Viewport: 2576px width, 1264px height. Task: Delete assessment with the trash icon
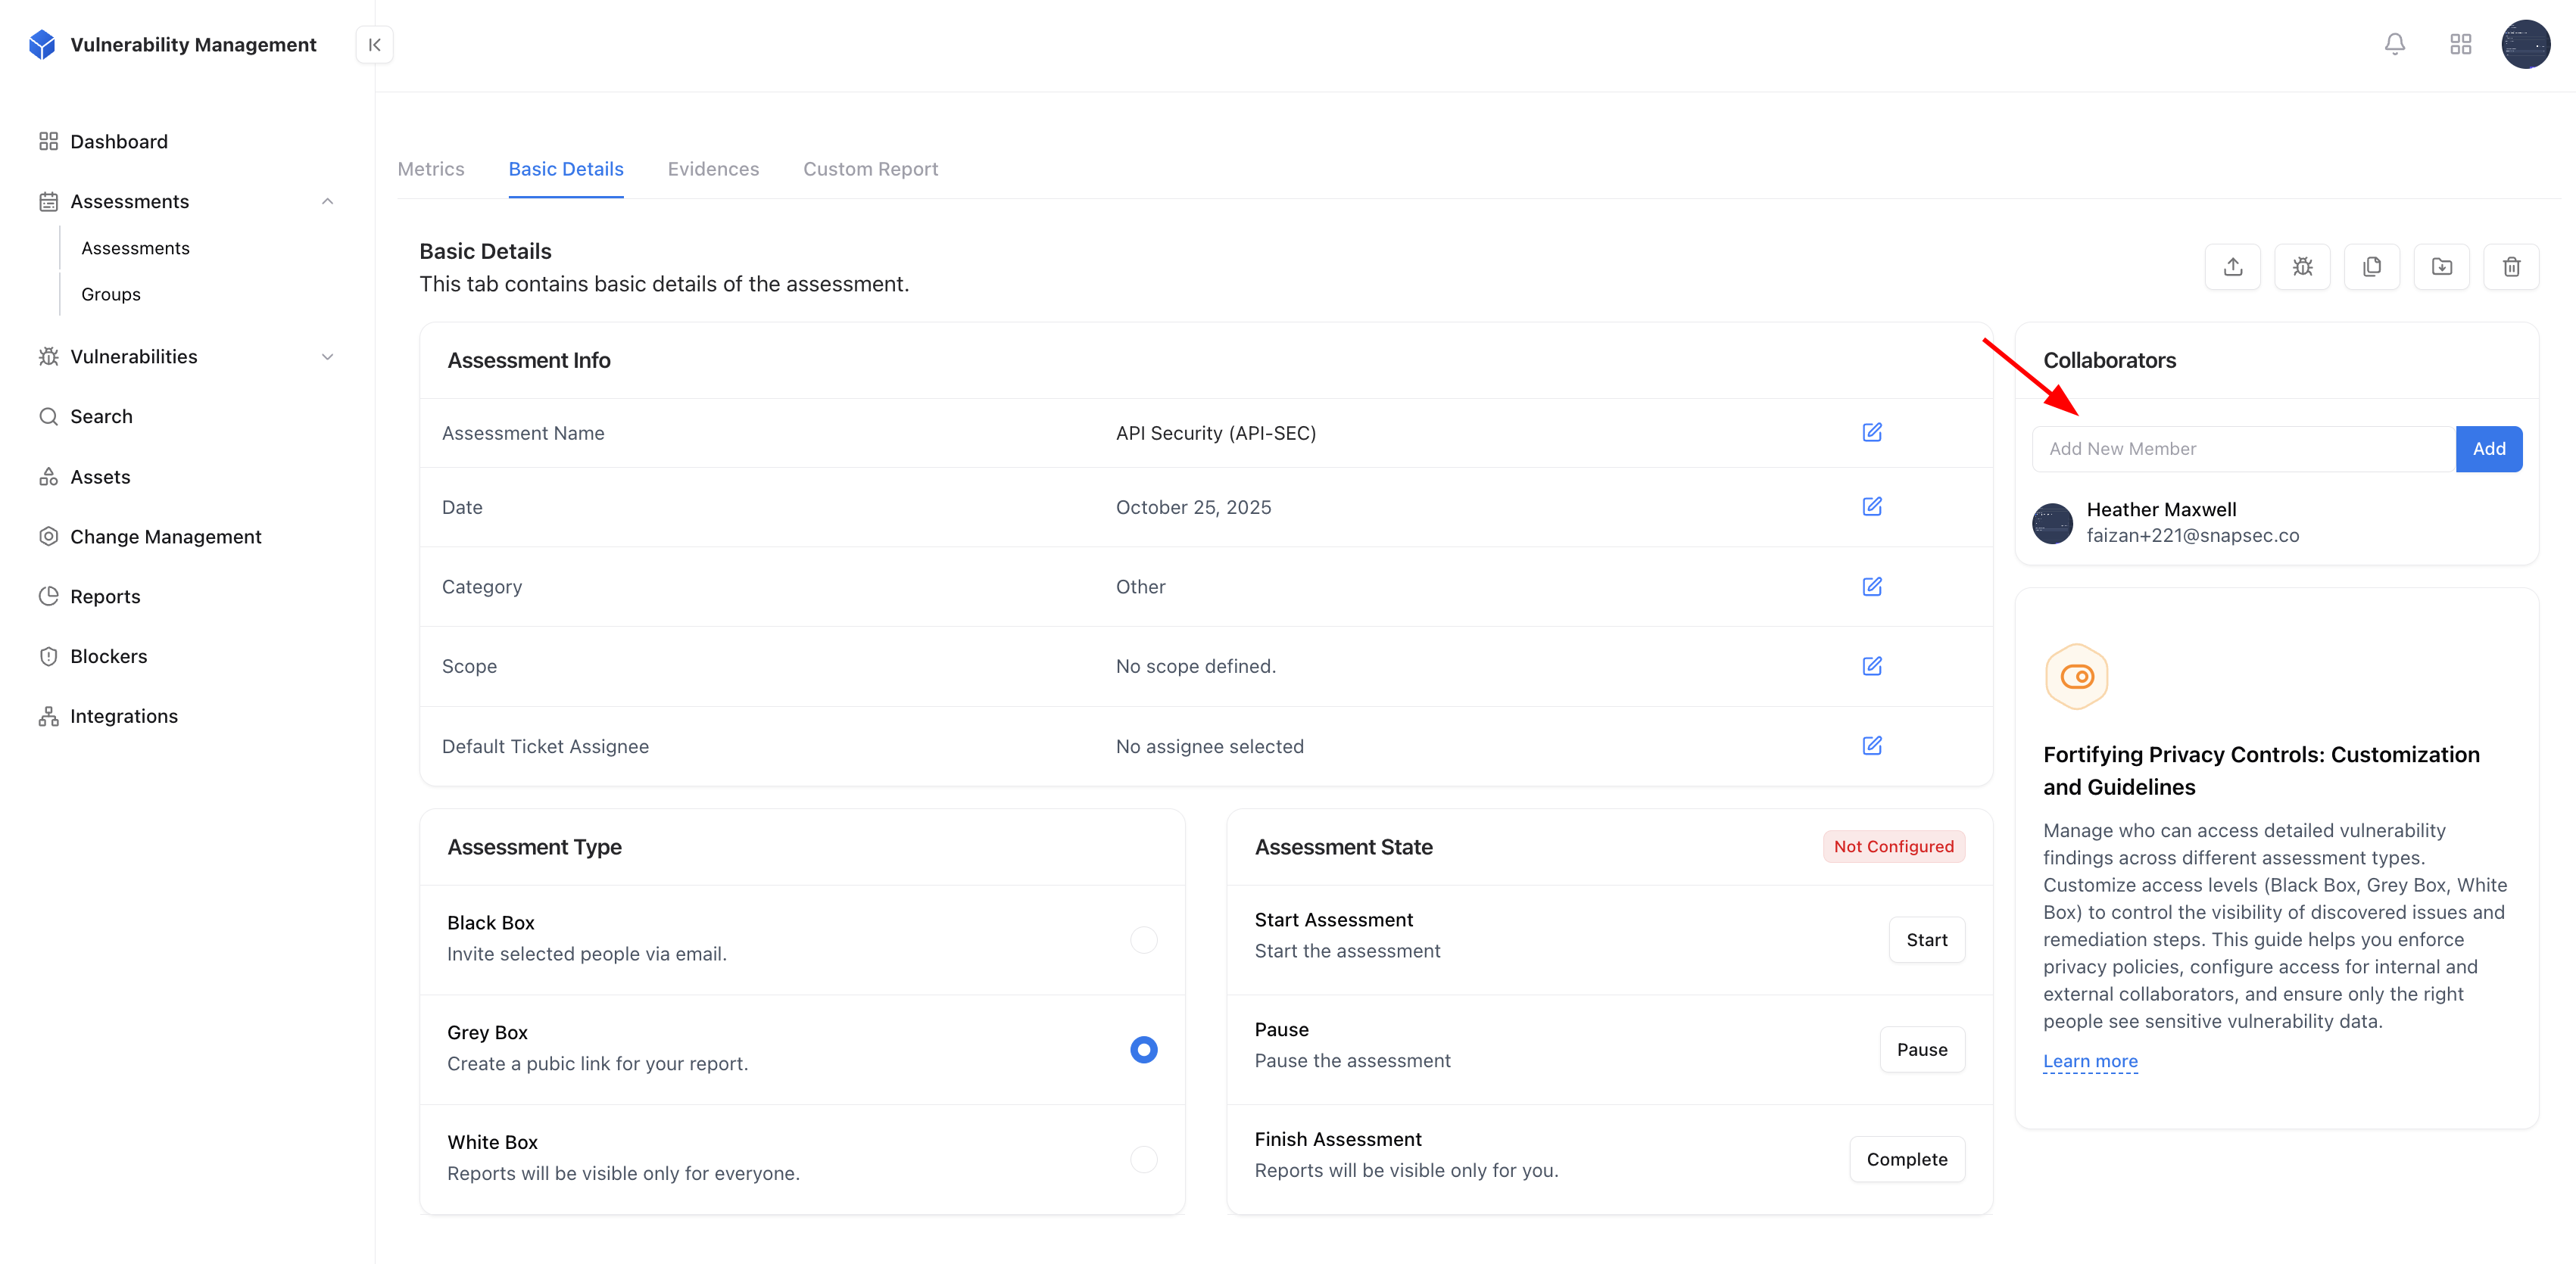(2511, 266)
